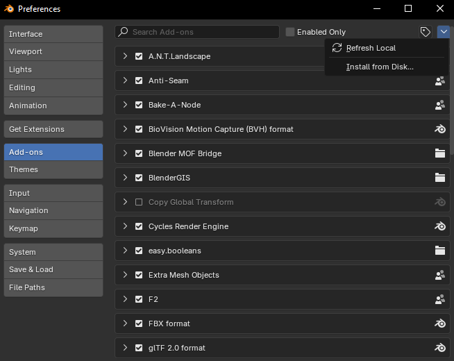
Task: Click community icon on Anti-Seam row
Action: pyautogui.click(x=439, y=81)
